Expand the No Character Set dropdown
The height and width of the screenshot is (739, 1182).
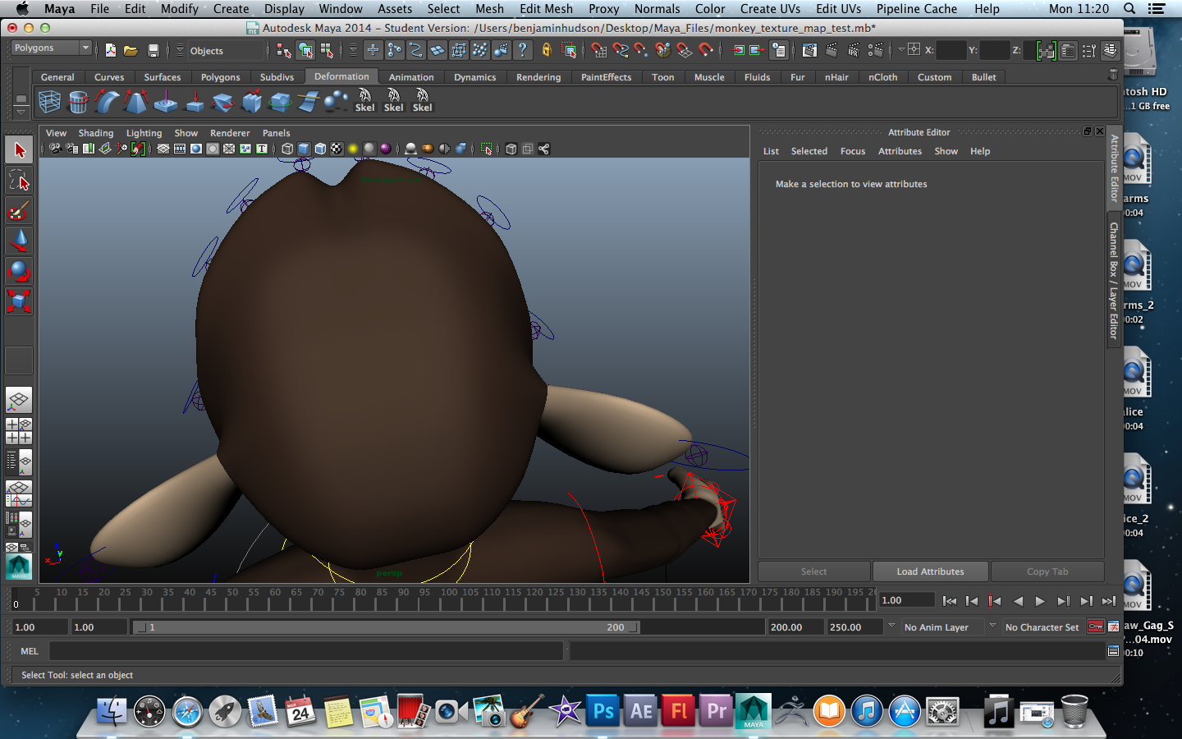point(993,627)
